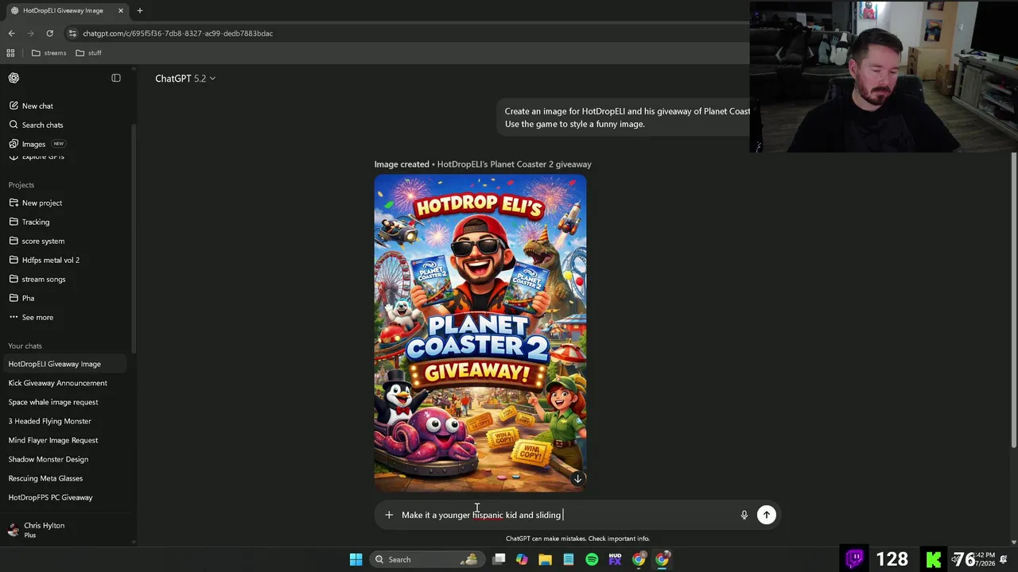
Task: Click the browser address bar URL
Action: (x=177, y=33)
